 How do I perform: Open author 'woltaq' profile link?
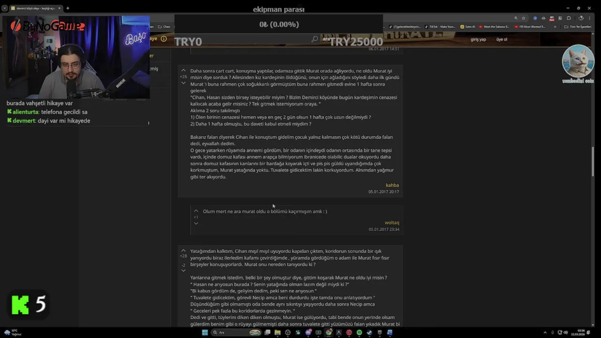tap(392, 223)
